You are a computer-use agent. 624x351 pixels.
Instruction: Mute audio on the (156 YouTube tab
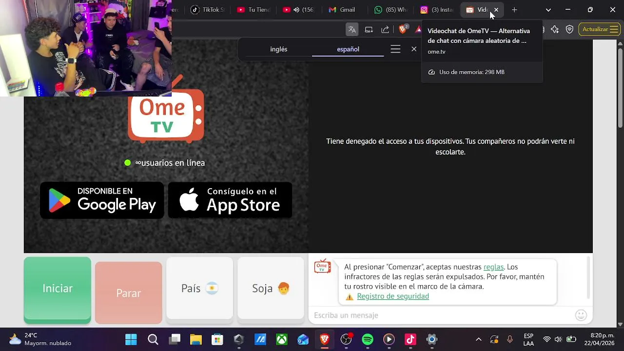pyautogui.click(x=296, y=10)
